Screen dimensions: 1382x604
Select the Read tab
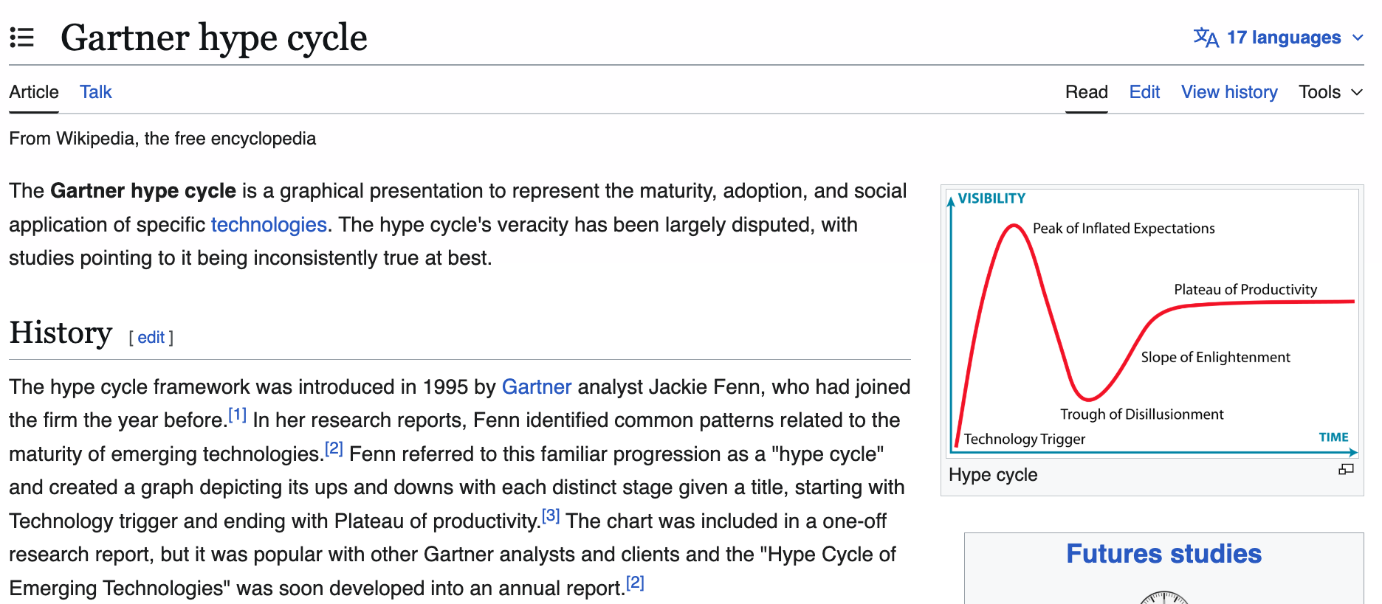1086,92
